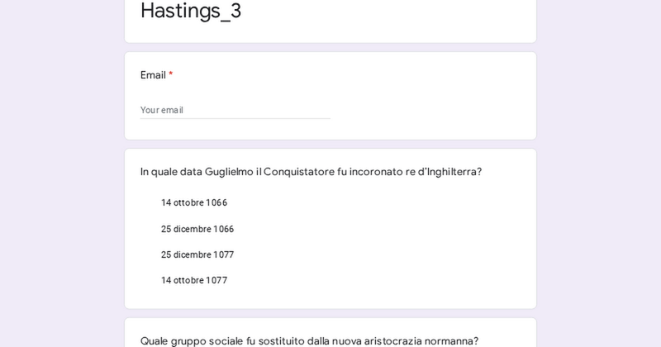This screenshot has width=661, height=347.
Task: Click the red required asterisk
Action: click(171, 75)
